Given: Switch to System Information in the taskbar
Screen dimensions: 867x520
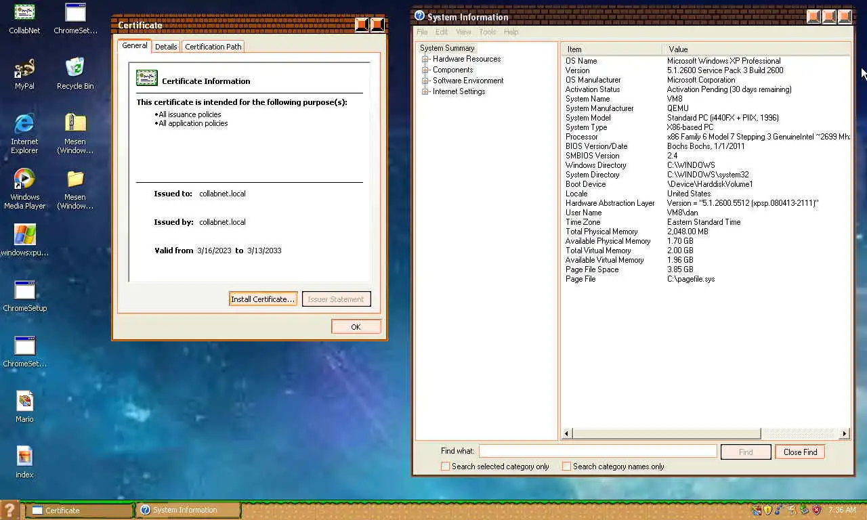Looking at the screenshot, I should pos(188,510).
